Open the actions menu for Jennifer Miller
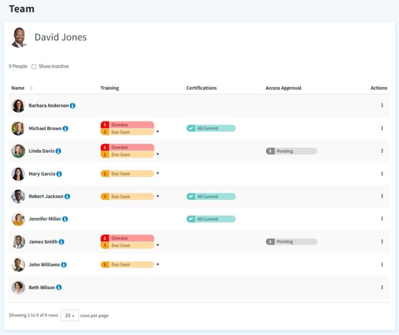 382,219
